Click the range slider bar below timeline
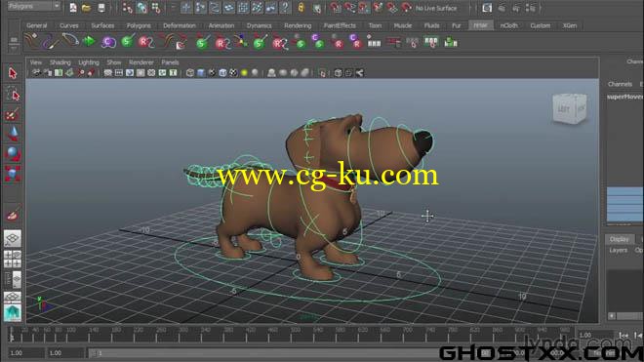Viewport: 644px width, 362px height. [x=262, y=353]
